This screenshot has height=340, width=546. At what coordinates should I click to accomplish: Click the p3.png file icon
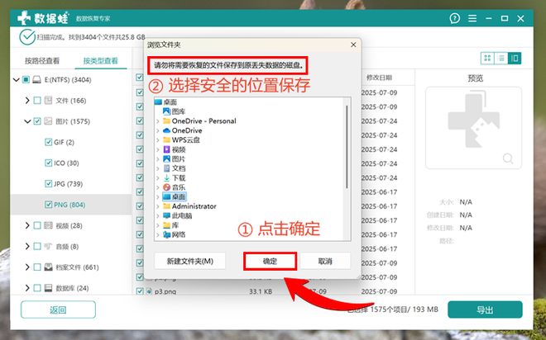pyautogui.click(x=149, y=291)
